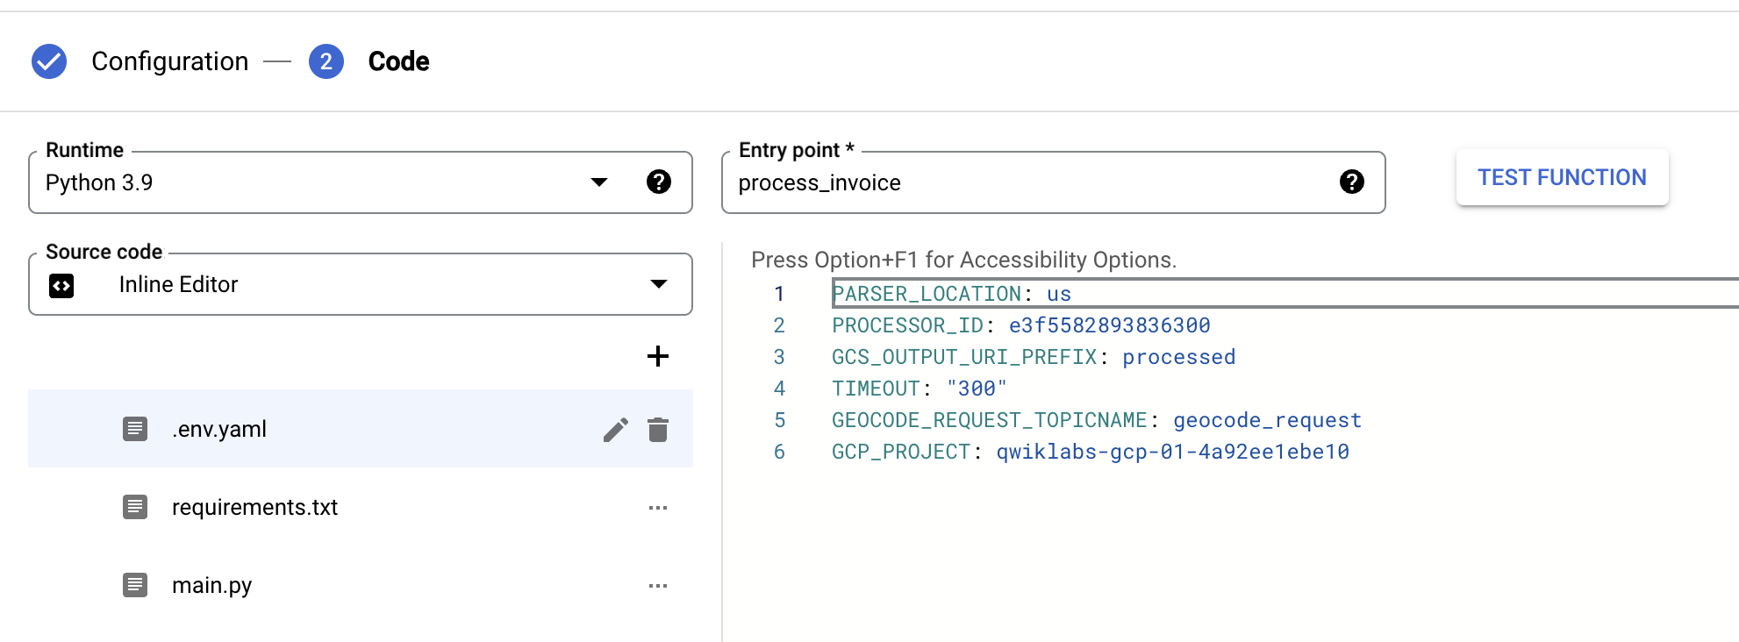Viewport: 1739px width, 642px height.
Task: Add a new file with plus icon
Action: pos(658,356)
